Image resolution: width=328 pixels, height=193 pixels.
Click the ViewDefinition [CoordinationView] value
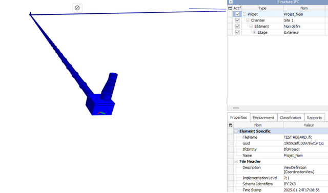pyautogui.click(x=299, y=169)
